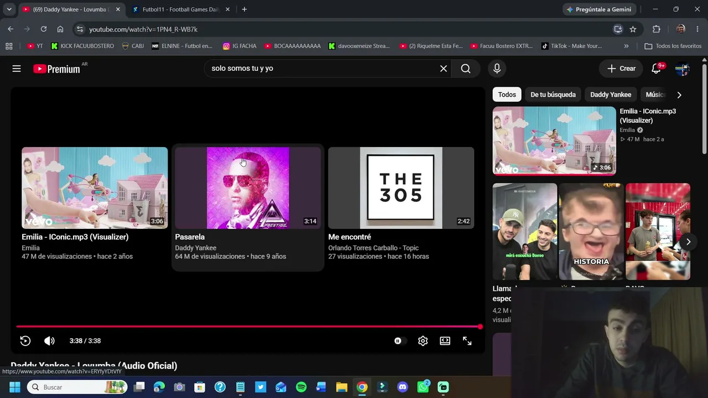Click 'Pregúntale a Gemini' button
This screenshot has height=398, width=708.
(x=598, y=9)
